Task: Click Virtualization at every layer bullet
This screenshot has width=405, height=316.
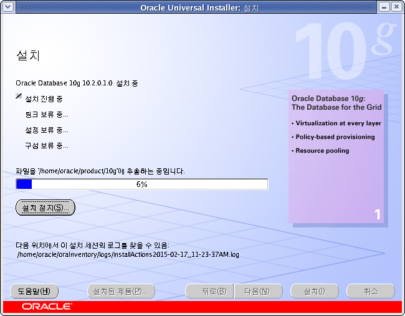Action: coord(336,123)
